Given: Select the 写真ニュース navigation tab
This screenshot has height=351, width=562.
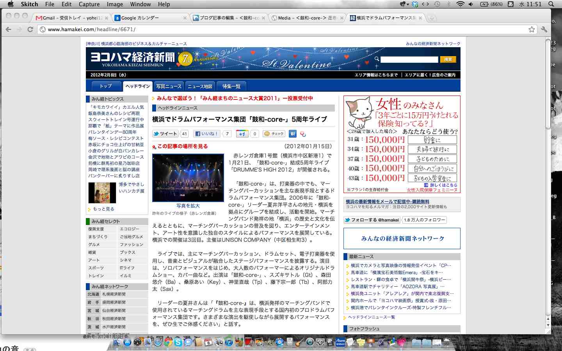Looking at the screenshot, I should click(169, 86).
